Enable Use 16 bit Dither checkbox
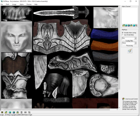Image resolution: width=140 pixels, height=116 pixels. pos(123,35)
